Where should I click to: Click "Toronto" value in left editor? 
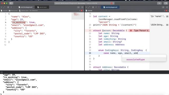point(30,31)
